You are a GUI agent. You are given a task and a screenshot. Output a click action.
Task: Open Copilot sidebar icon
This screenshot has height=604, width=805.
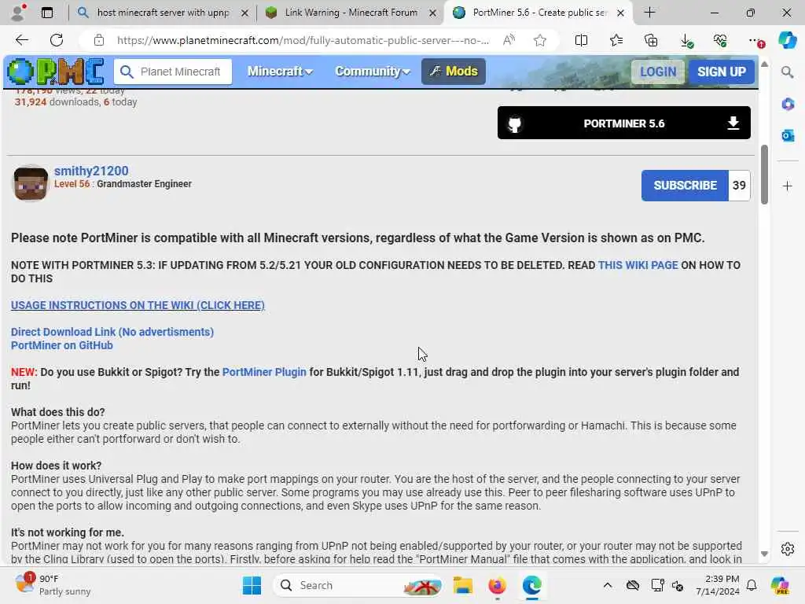(x=788, y=40)
